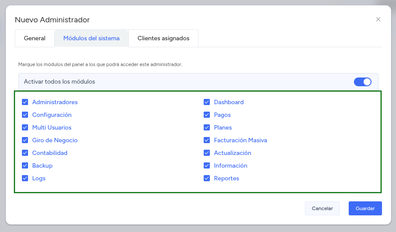This screenshot has height=232, width=396.
Task: Click the Administradores label text
Action: 55,102
